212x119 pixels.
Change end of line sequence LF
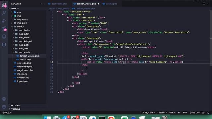[179, 113]
